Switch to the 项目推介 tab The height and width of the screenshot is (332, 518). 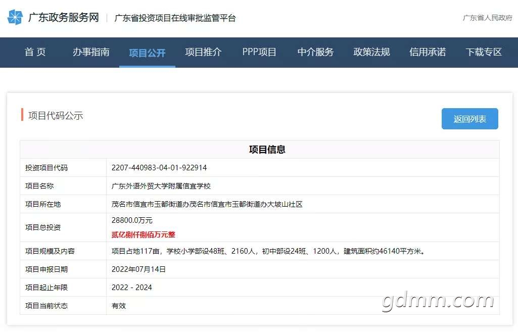coord(203,52)
